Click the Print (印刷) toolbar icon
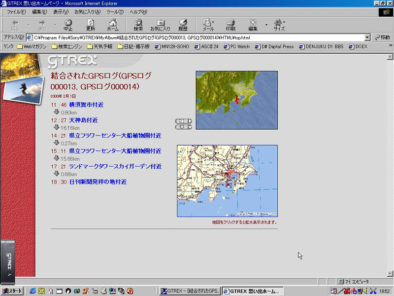 [x=230, y=25]
